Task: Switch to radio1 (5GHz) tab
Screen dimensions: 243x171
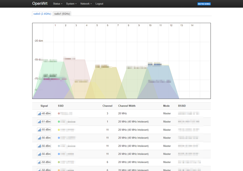Action: tap(62, 14)
